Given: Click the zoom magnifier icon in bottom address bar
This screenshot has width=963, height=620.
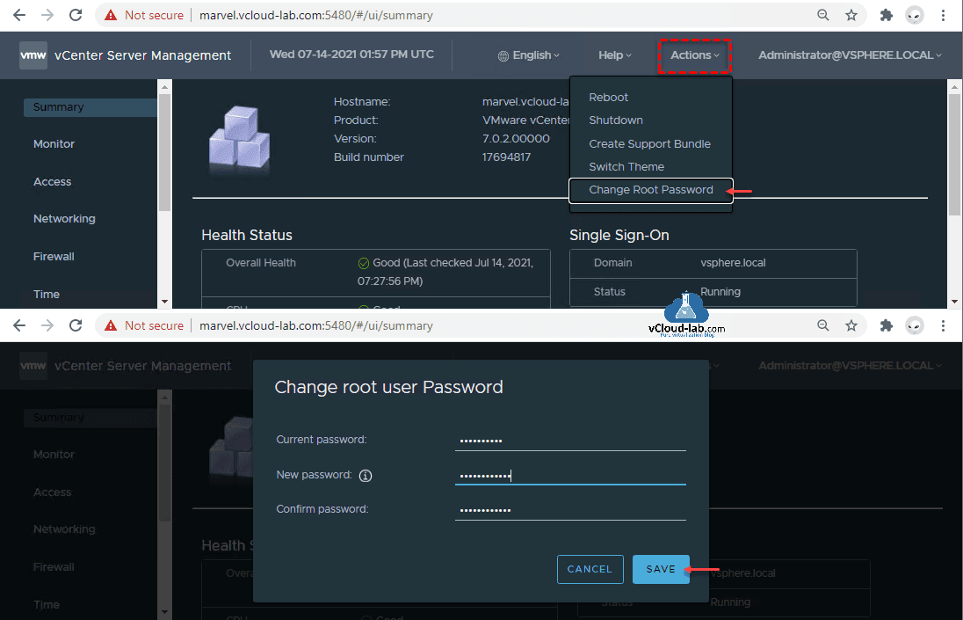Looking at the screenshot, I should 823,325.
